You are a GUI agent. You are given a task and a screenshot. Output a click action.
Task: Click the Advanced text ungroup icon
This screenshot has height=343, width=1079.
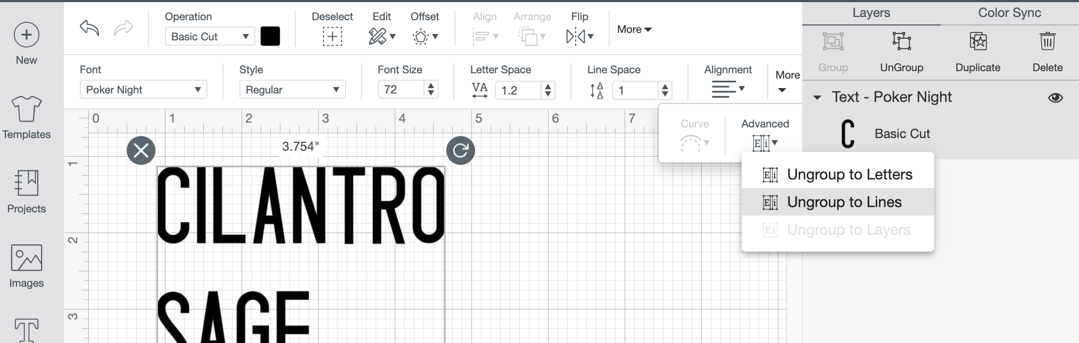[760, 143]
